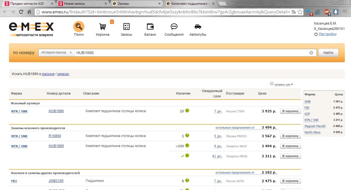Add HUB1886 to cart via В корзину
This screenshot has height=190, width=351.
tap(290, 111)
